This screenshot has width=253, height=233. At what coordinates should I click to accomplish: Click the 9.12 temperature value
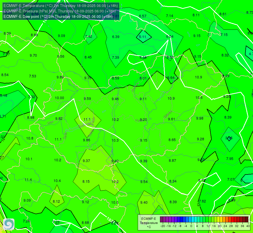pos(85,202)
